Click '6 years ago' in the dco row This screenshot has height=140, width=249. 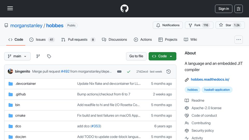163,126
